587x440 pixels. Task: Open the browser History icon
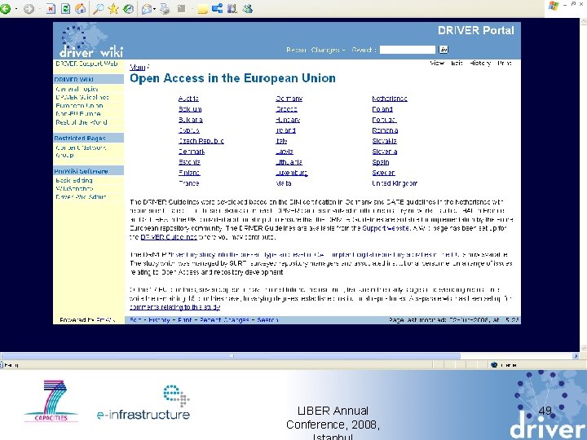click(x=129, y=9)
